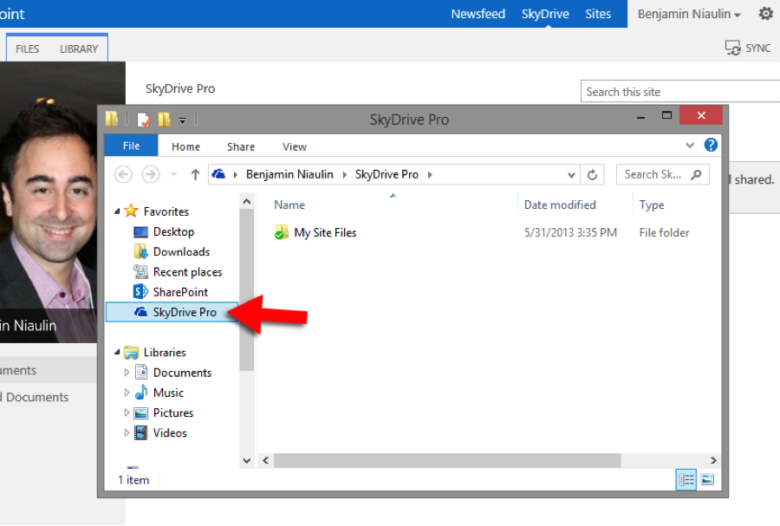Click the profile photo on the SharePoint page
The height and width of the screenshot is (526, 780).
click(49, 202)
